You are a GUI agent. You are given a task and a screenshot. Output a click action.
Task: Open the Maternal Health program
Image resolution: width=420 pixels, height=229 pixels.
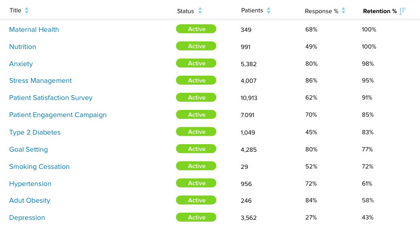coord(34,29)
